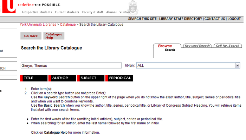Visit the Alumni page
Screen dimensions: 246x140
coord(111,12)
